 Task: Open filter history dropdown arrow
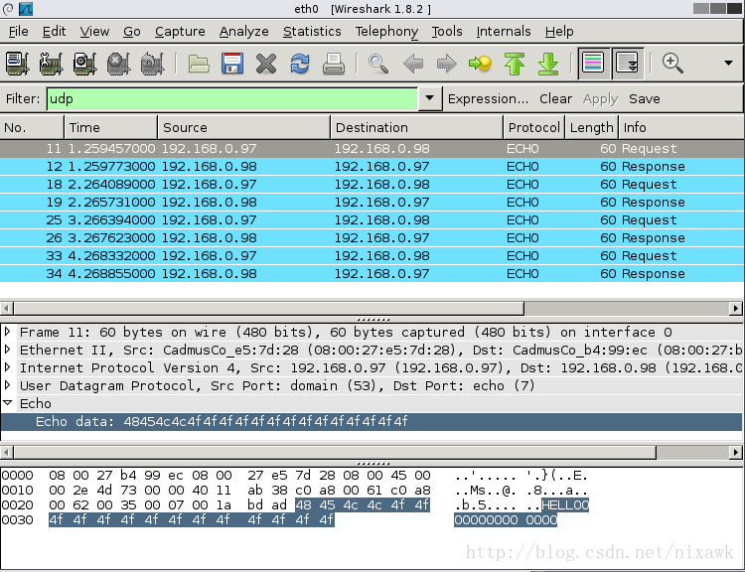pos(429,98)
